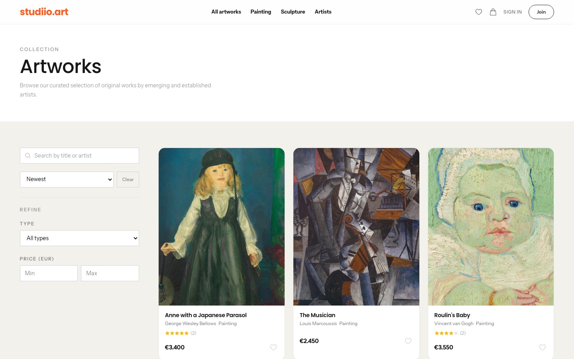The image size is (574, 359).
Task: Click the studiio.art logo
Action: (x=44, y=12)
